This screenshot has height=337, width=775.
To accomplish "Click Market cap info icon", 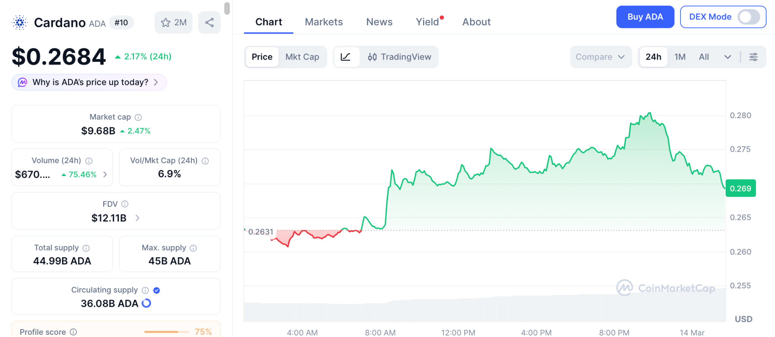I will tap(139, 117).
